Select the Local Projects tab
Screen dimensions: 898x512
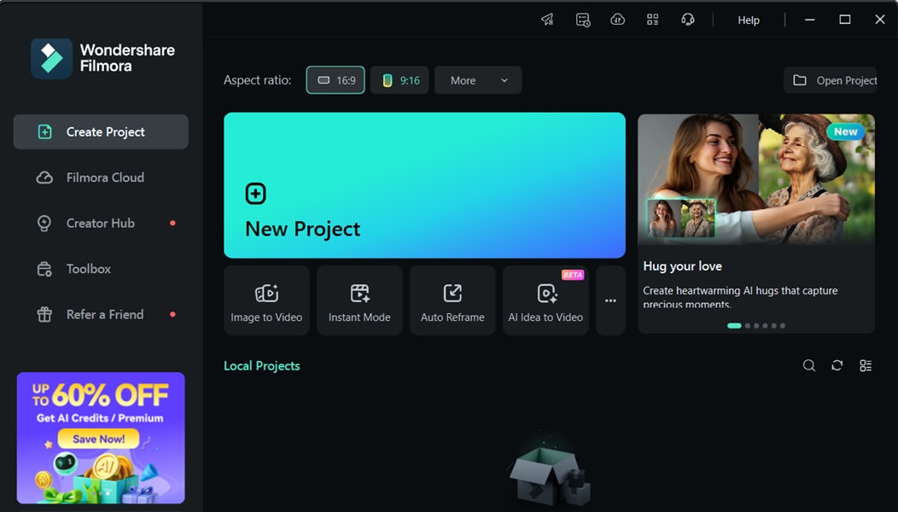tap(262, 366)
